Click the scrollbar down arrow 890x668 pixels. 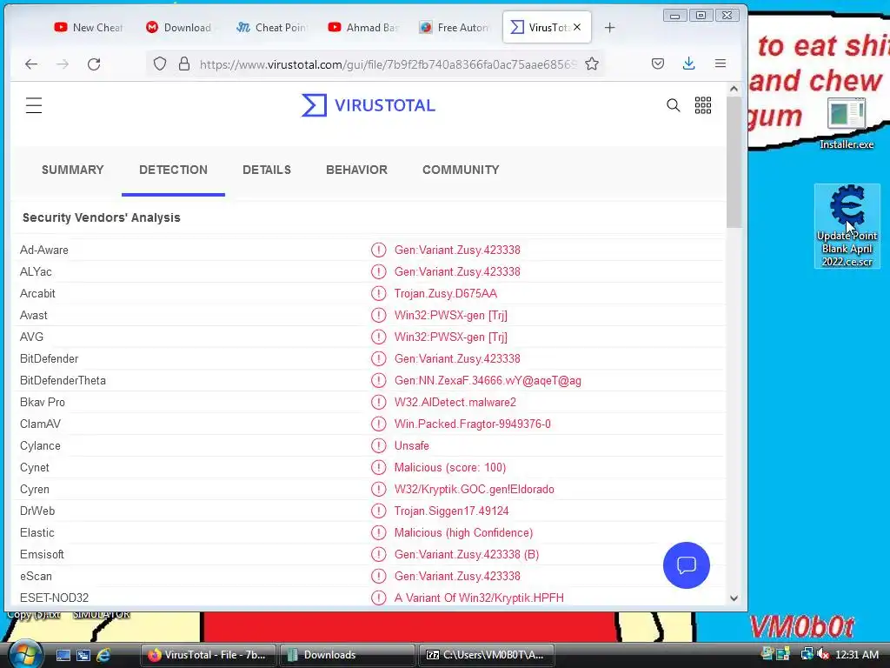pyautogui.click(x=734, y=598)
